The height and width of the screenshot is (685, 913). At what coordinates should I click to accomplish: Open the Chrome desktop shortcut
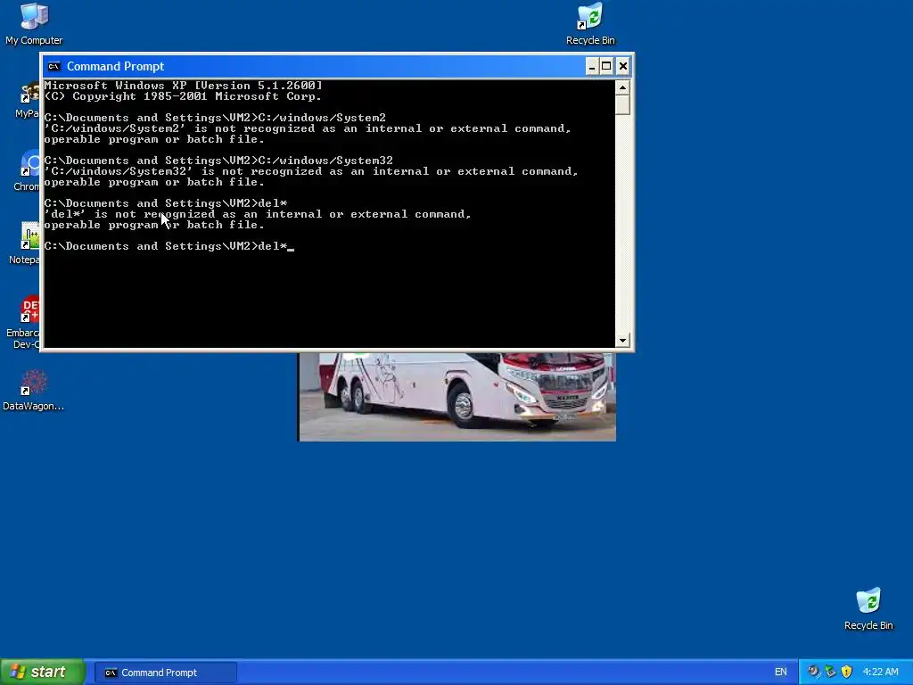click(x=27, y=170)
